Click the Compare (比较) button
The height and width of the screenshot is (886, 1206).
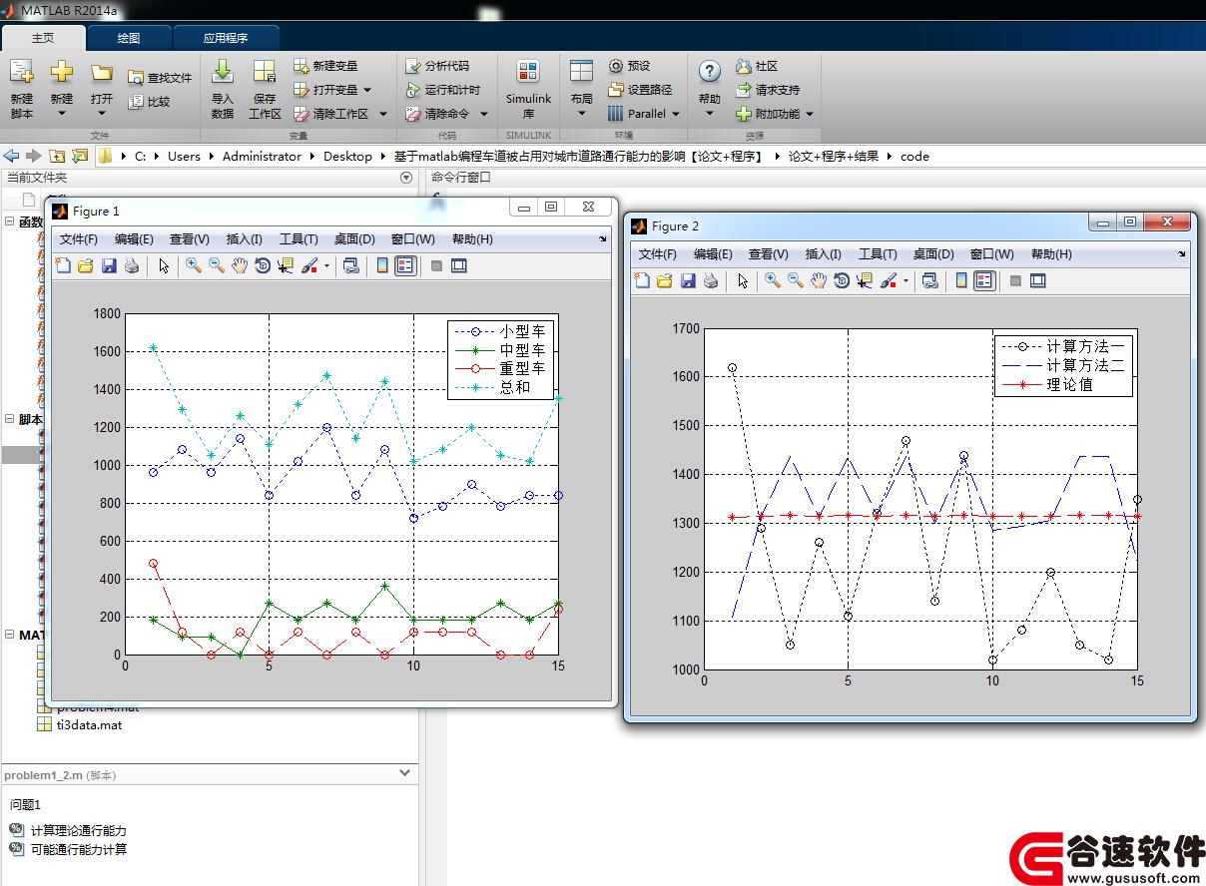[149, 101]
